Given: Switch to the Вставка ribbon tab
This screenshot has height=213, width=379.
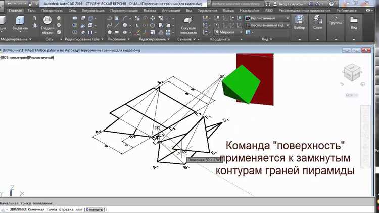Looking at the screenshot, I should (150, 11).
